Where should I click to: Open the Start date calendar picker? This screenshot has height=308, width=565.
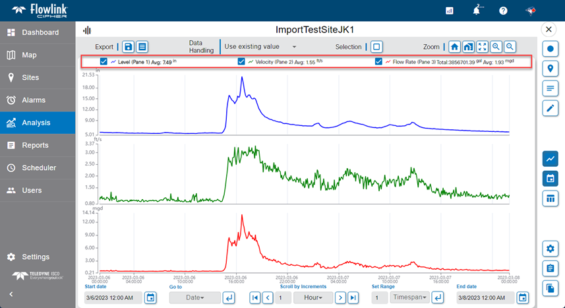pyautogui.click(x=150, y=297)
